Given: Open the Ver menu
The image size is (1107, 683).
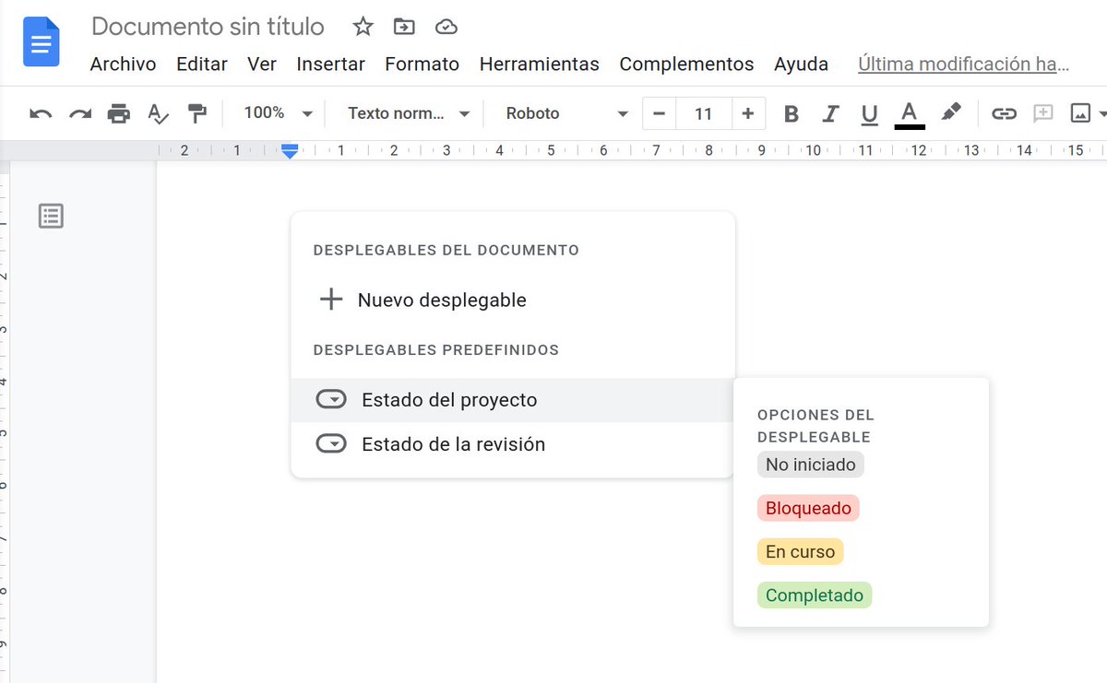Looking at the screenshot, I should [x=262, y=65].
